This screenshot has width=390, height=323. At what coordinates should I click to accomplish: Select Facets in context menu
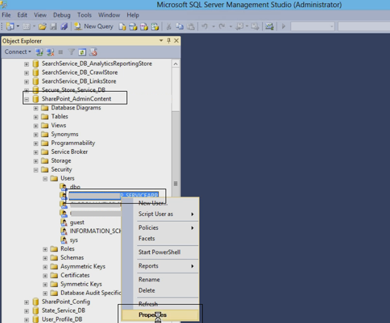point(160,239)
